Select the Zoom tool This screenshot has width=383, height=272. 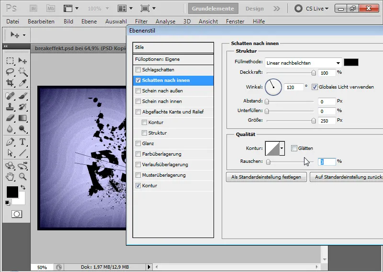coord(23,176)
